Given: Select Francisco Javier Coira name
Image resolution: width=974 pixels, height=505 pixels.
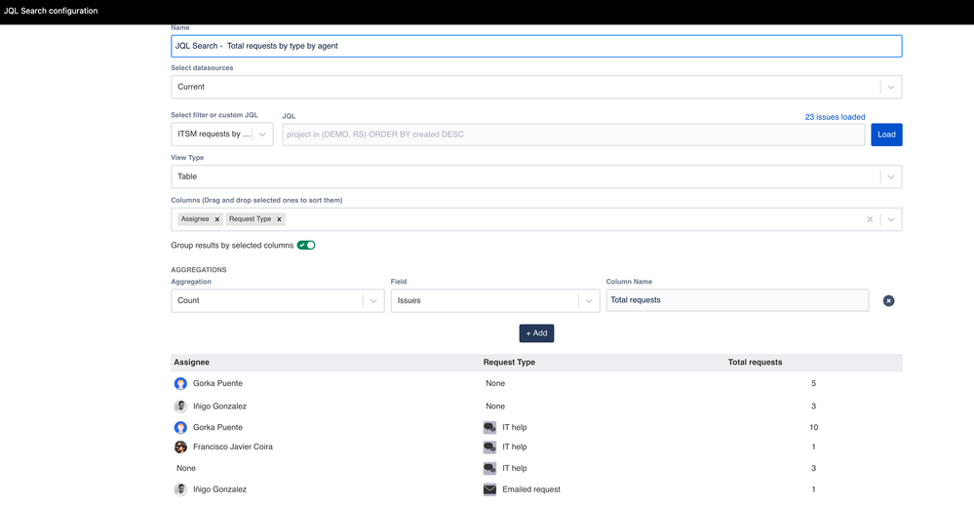Looking at the screenshot, I should [233, 447].
